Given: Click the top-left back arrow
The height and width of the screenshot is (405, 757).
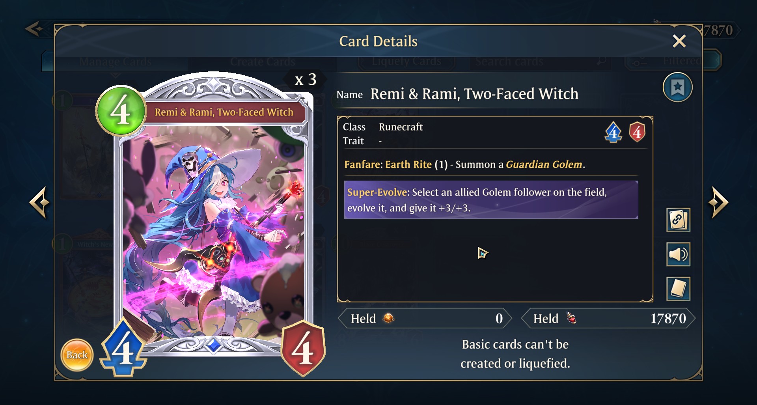Looking at the screenshot, I should pyautogui.click(x=34, y=29).
